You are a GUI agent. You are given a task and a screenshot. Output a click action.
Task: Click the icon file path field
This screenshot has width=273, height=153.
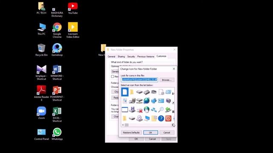coord(139,80)
